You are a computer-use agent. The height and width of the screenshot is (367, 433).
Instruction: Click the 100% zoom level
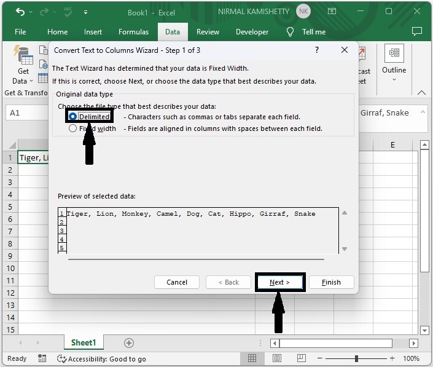point(411,358)
